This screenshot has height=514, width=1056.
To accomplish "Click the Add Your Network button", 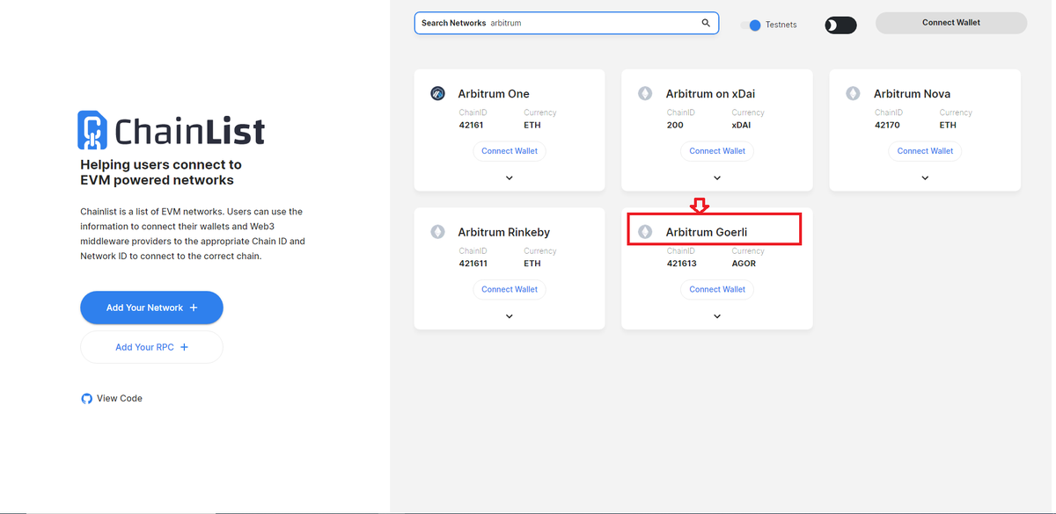I will click(151, 308).
